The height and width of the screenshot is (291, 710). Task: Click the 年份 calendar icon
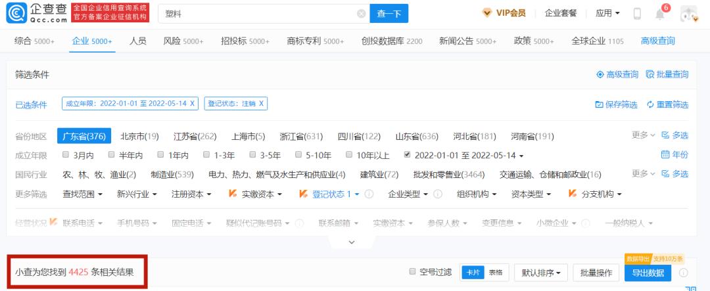click(665, 155)
